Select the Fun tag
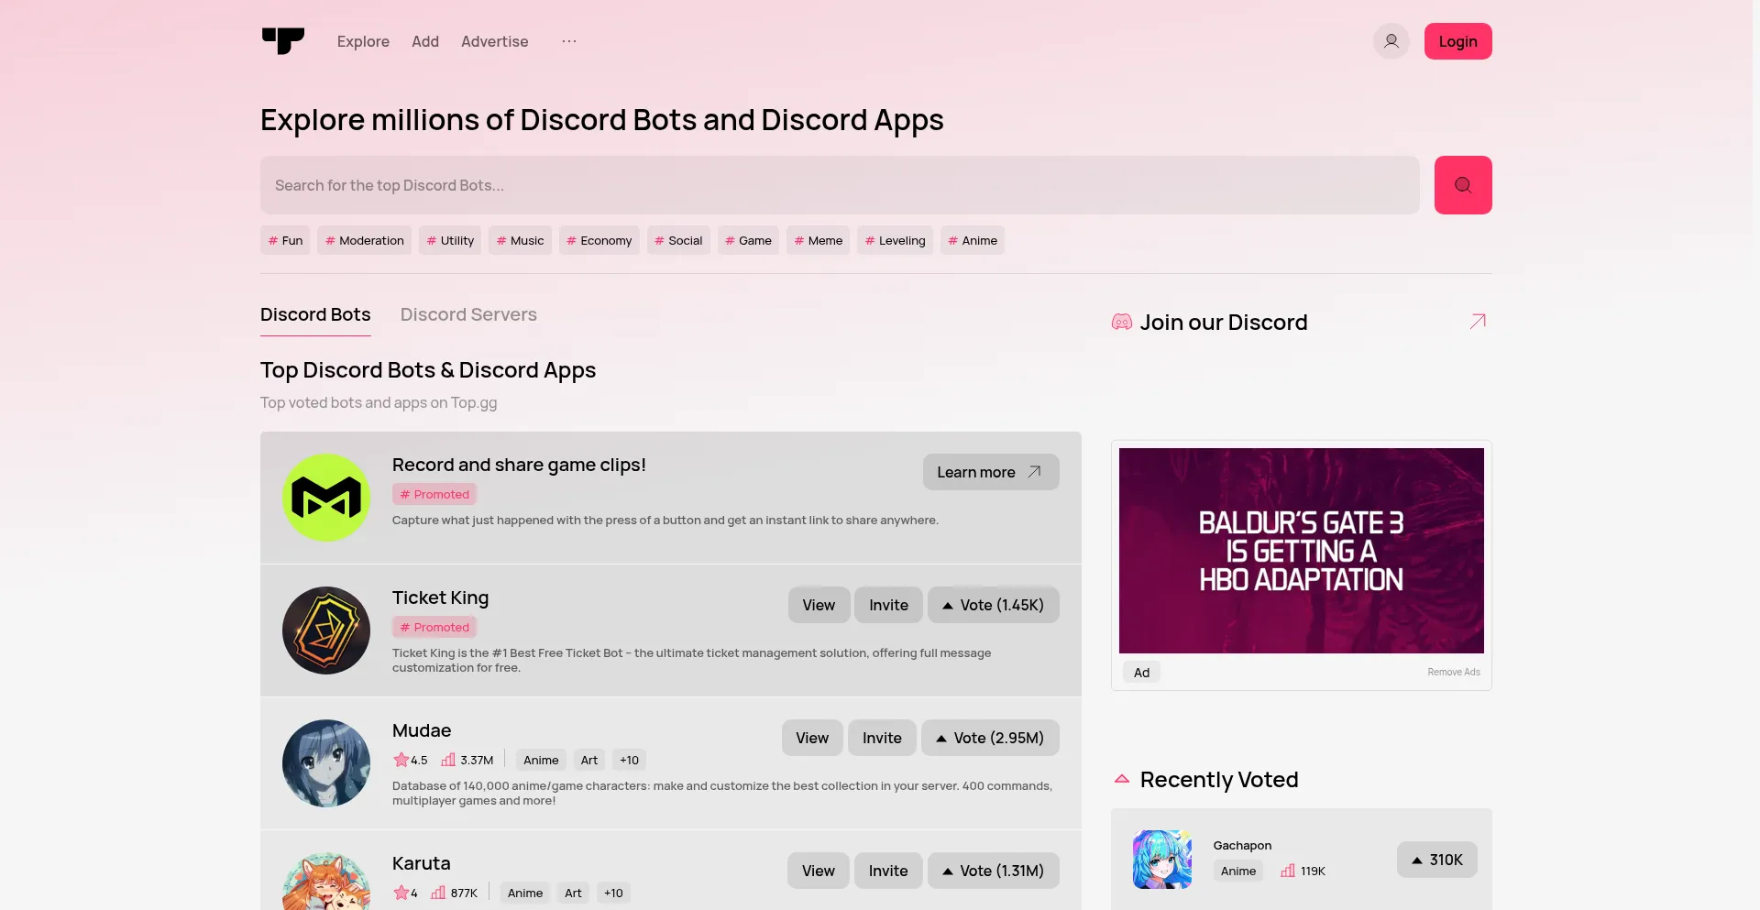The image size is (1760, 910). [285, 240]
